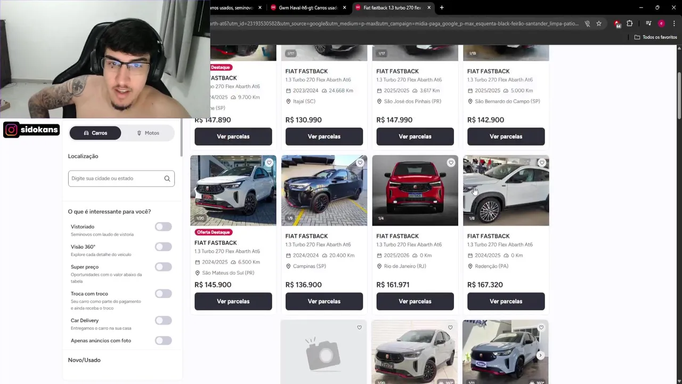Click Ver parcelas for R$ 145.900 car
The height and width of the screenshot is (384, 682).
tap(233, 301)
